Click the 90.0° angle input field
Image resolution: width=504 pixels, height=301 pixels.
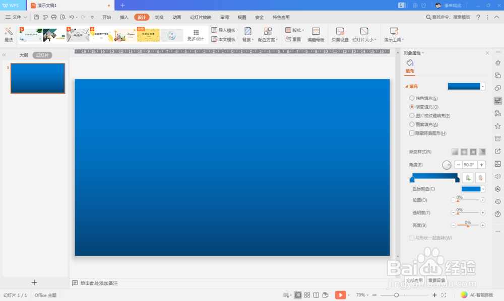[x=470, y=165]
